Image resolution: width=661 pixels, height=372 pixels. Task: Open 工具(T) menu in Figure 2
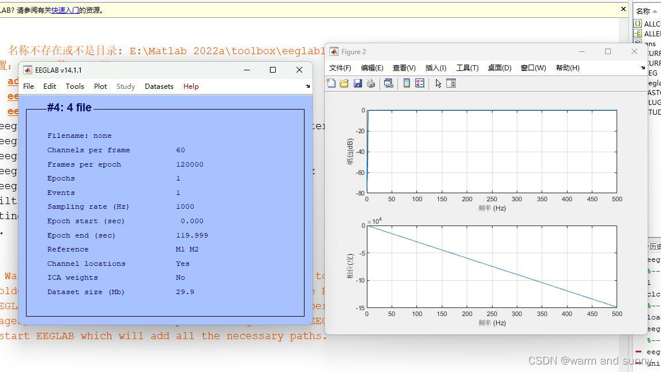(468, 68)
